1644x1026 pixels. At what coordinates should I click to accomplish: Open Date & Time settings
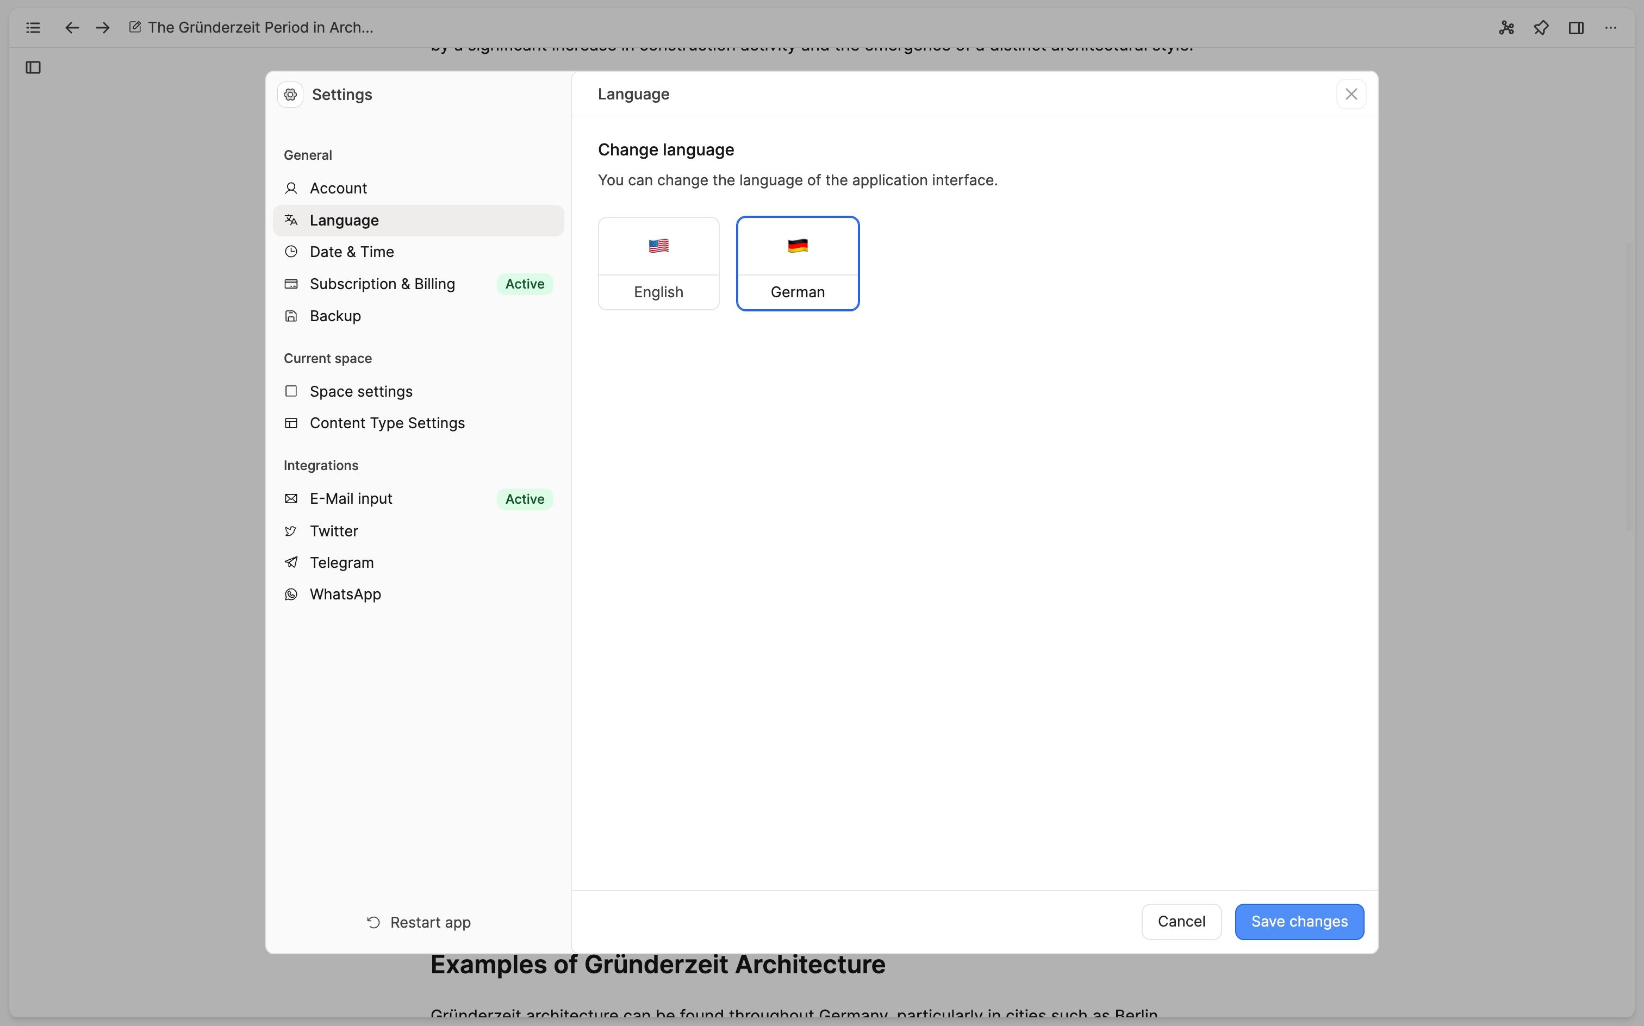[x=352, y=252]
